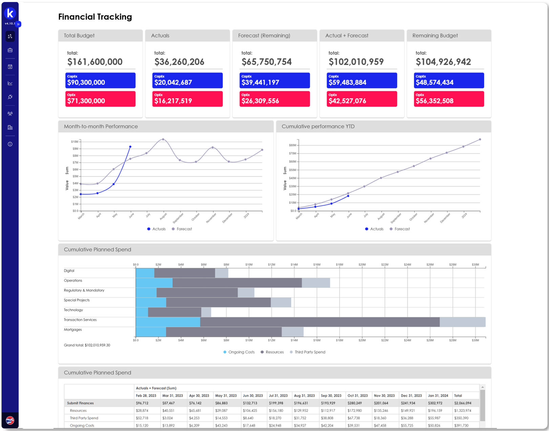Select the Total Budget CapEx $90,300,000 tile

pos(100,81)
